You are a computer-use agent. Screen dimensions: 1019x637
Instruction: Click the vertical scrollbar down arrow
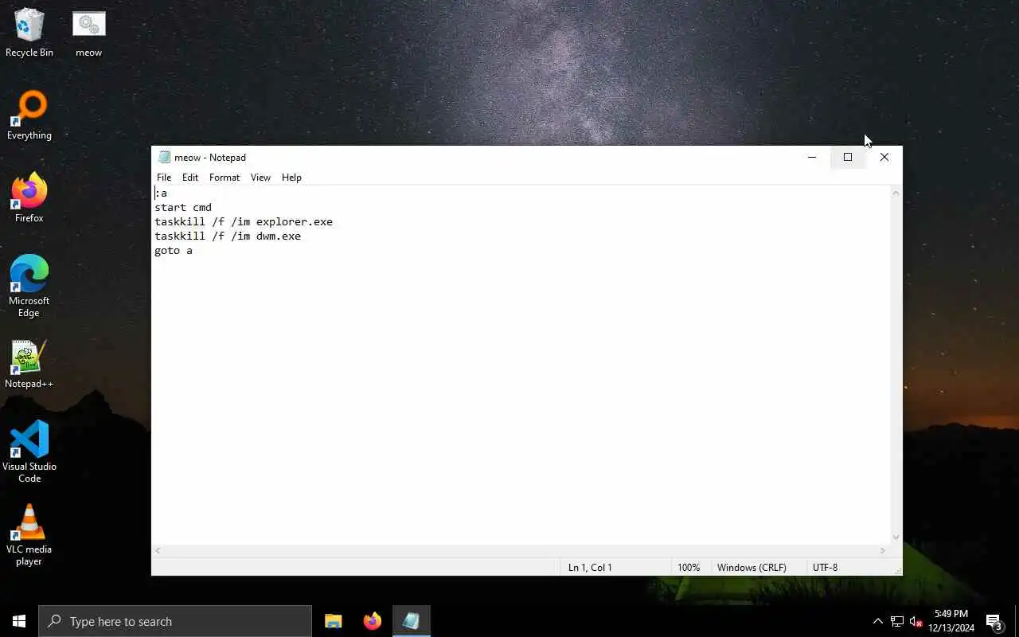coord(896,537)
